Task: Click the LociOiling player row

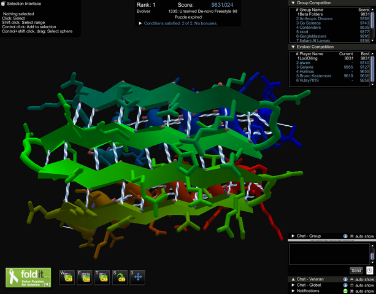Action: pyautogui.click(x=332, y=58)
